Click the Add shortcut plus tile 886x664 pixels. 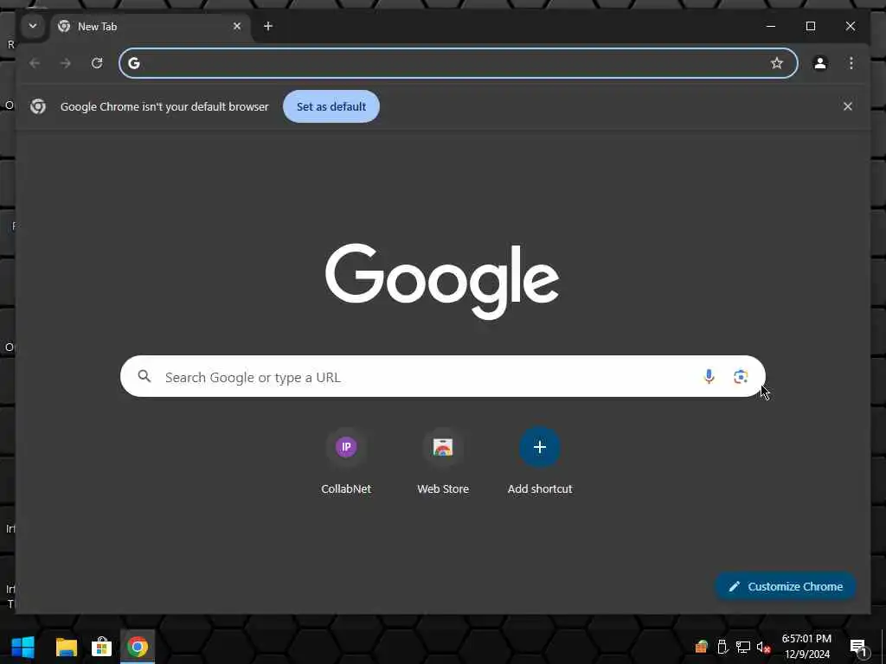(540, 447)
